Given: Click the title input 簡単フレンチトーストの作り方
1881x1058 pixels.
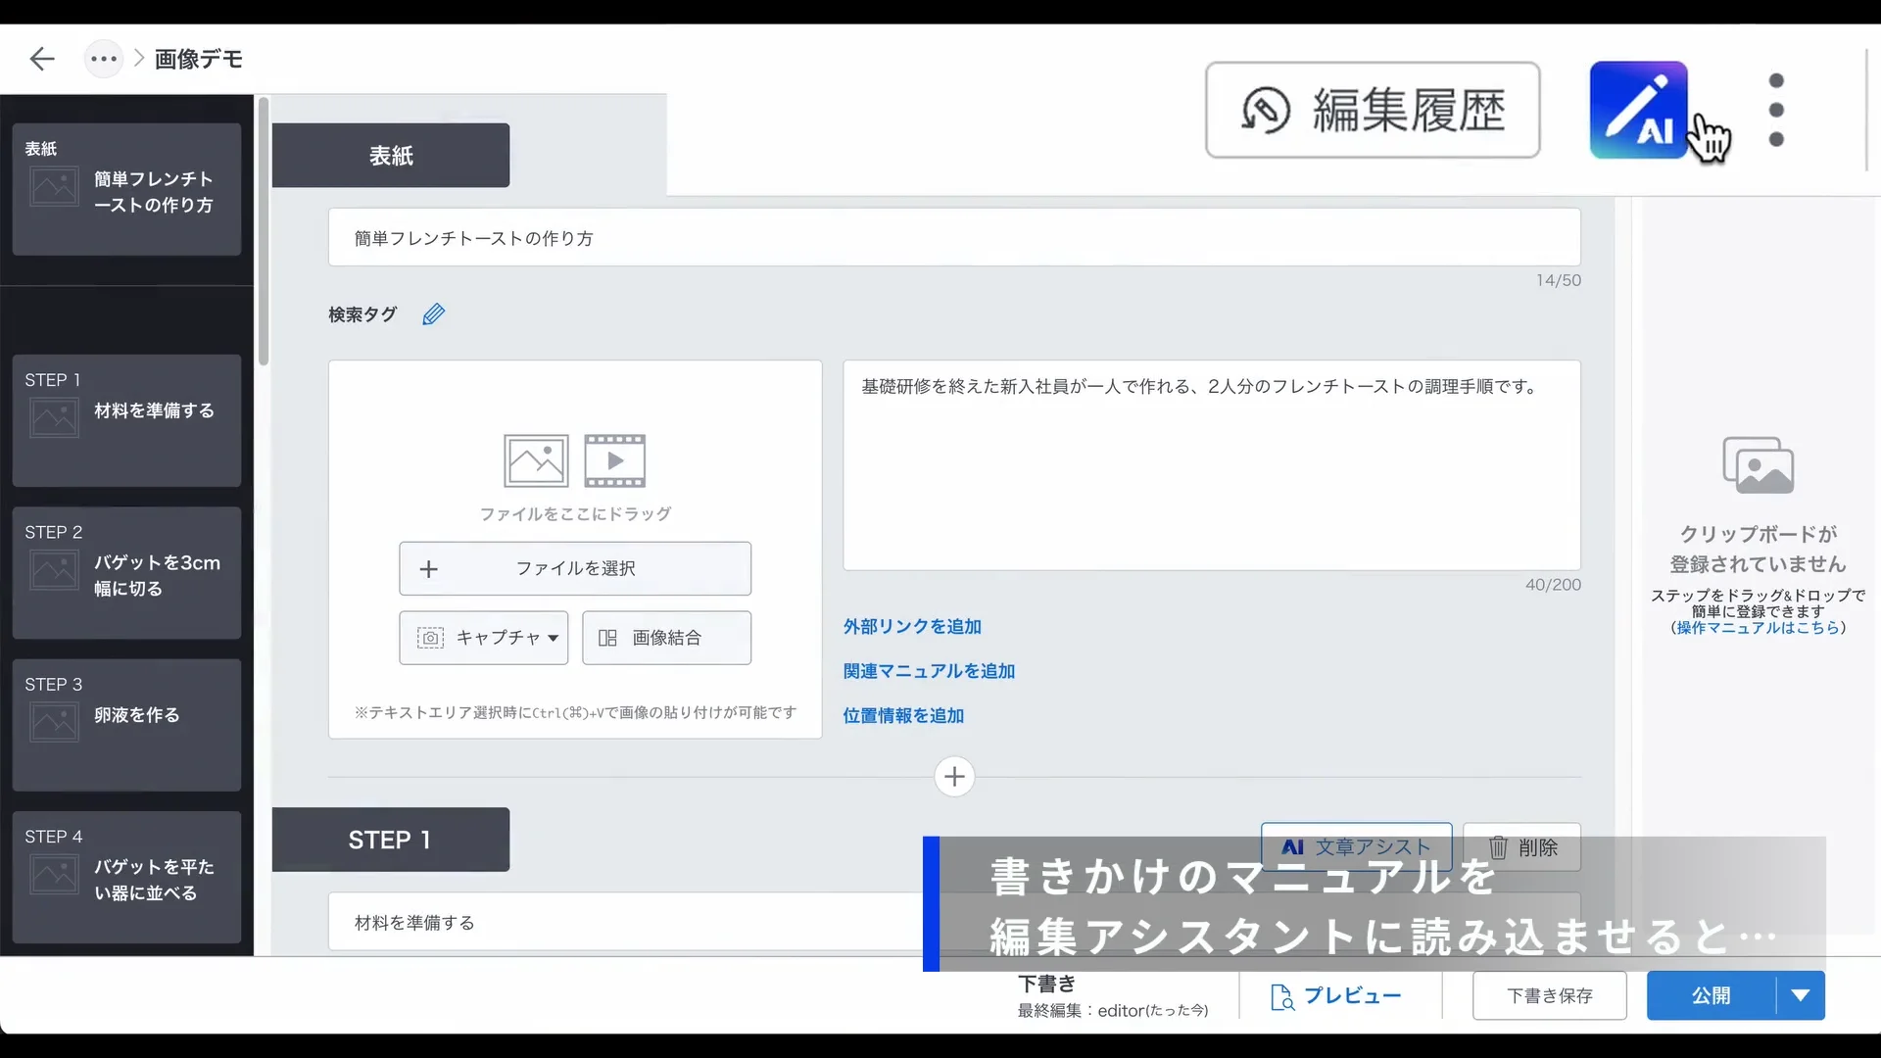Looking at the screenshot, I should [953, 237].
